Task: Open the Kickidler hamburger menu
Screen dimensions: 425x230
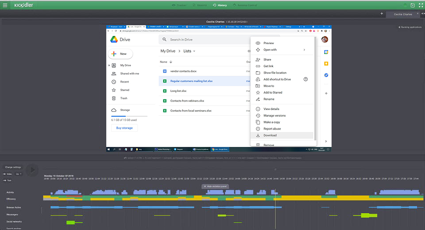Action: click(x=5, y=5)
